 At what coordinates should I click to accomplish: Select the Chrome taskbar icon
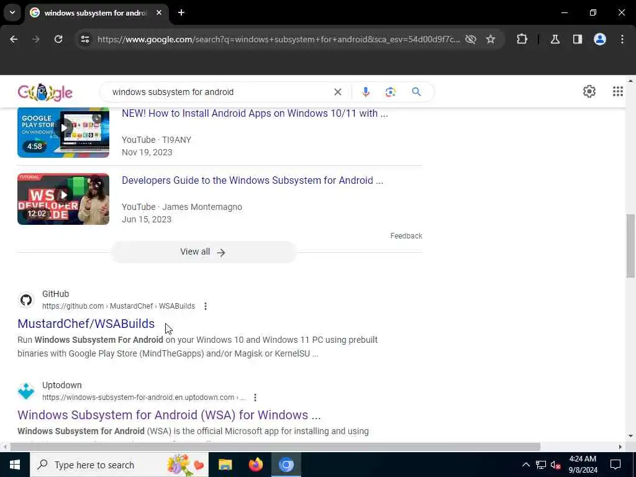286,465
